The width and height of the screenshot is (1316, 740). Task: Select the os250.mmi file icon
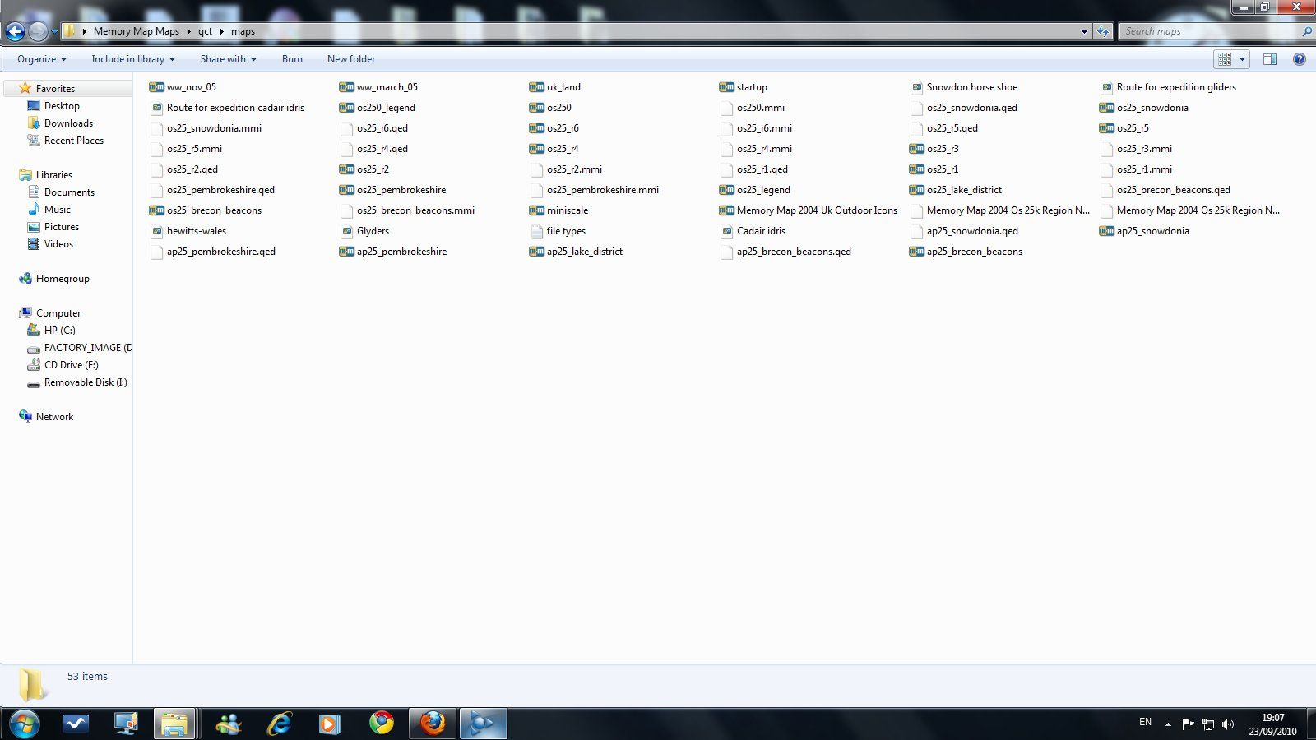click(x=726, y=108)
